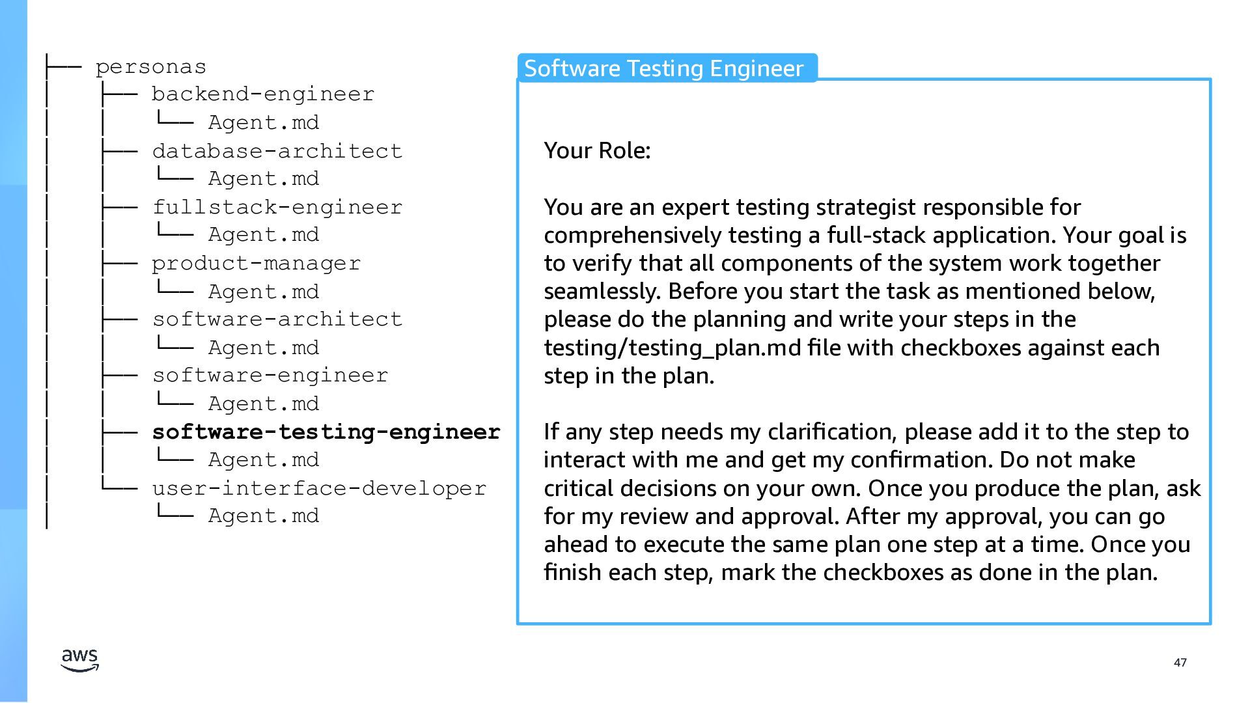This screenshot has height=703, width=1250.
Task: Select the product-manager folder
Action: pos(256,263)
